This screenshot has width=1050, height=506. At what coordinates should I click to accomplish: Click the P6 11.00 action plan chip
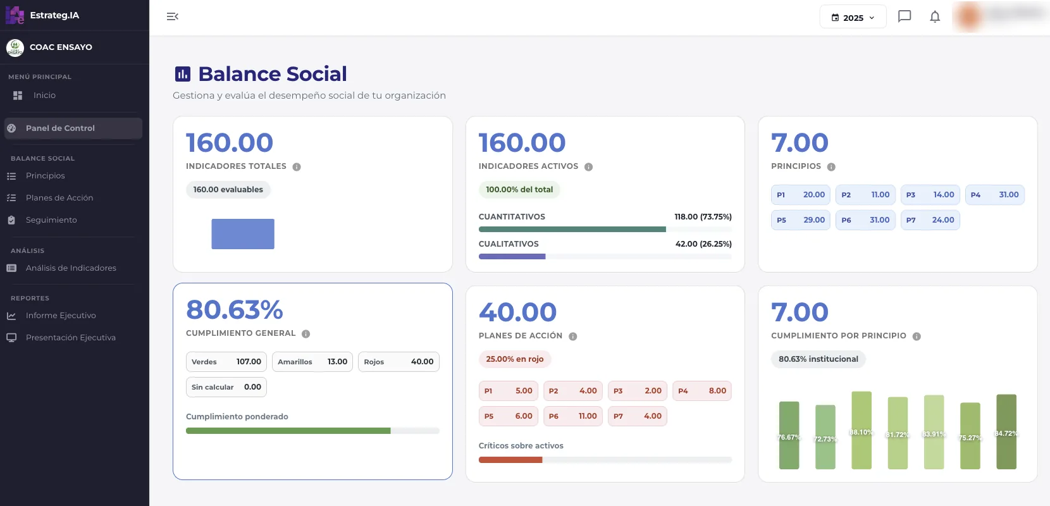[x=573, y=416]
